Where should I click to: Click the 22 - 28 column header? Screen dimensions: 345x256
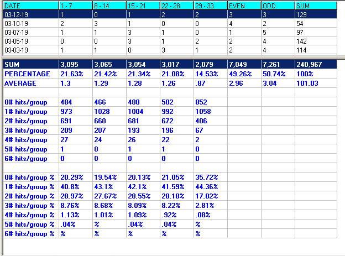[177, 6]
